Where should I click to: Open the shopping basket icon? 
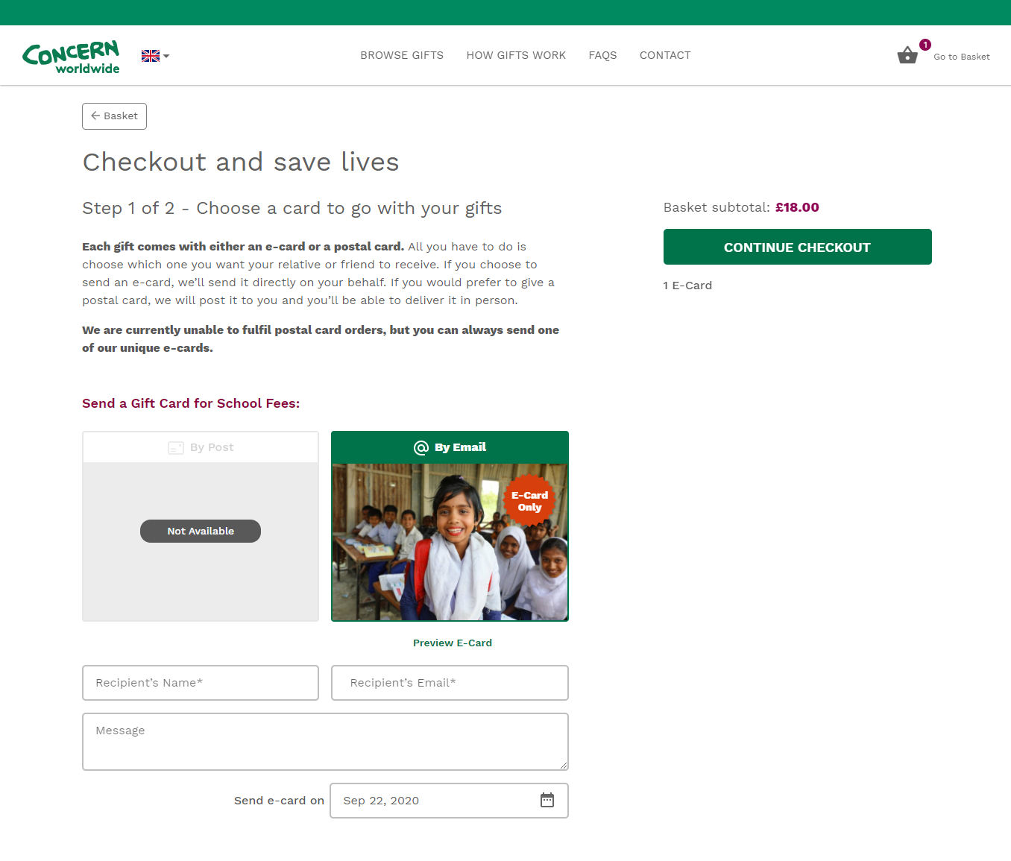pos(907,55)
